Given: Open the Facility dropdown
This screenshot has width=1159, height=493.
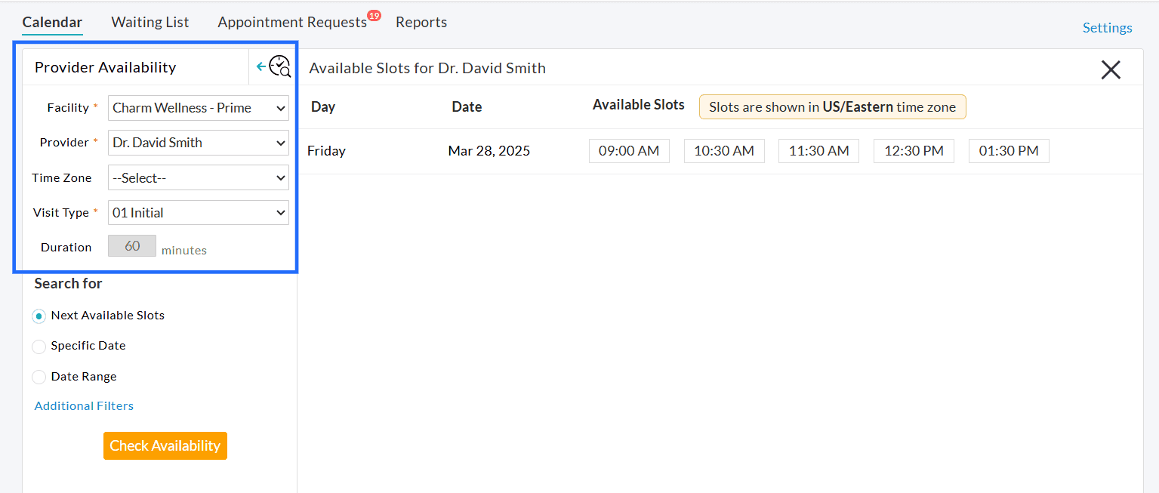Looking at the screenshot, I should pos(198,108).
